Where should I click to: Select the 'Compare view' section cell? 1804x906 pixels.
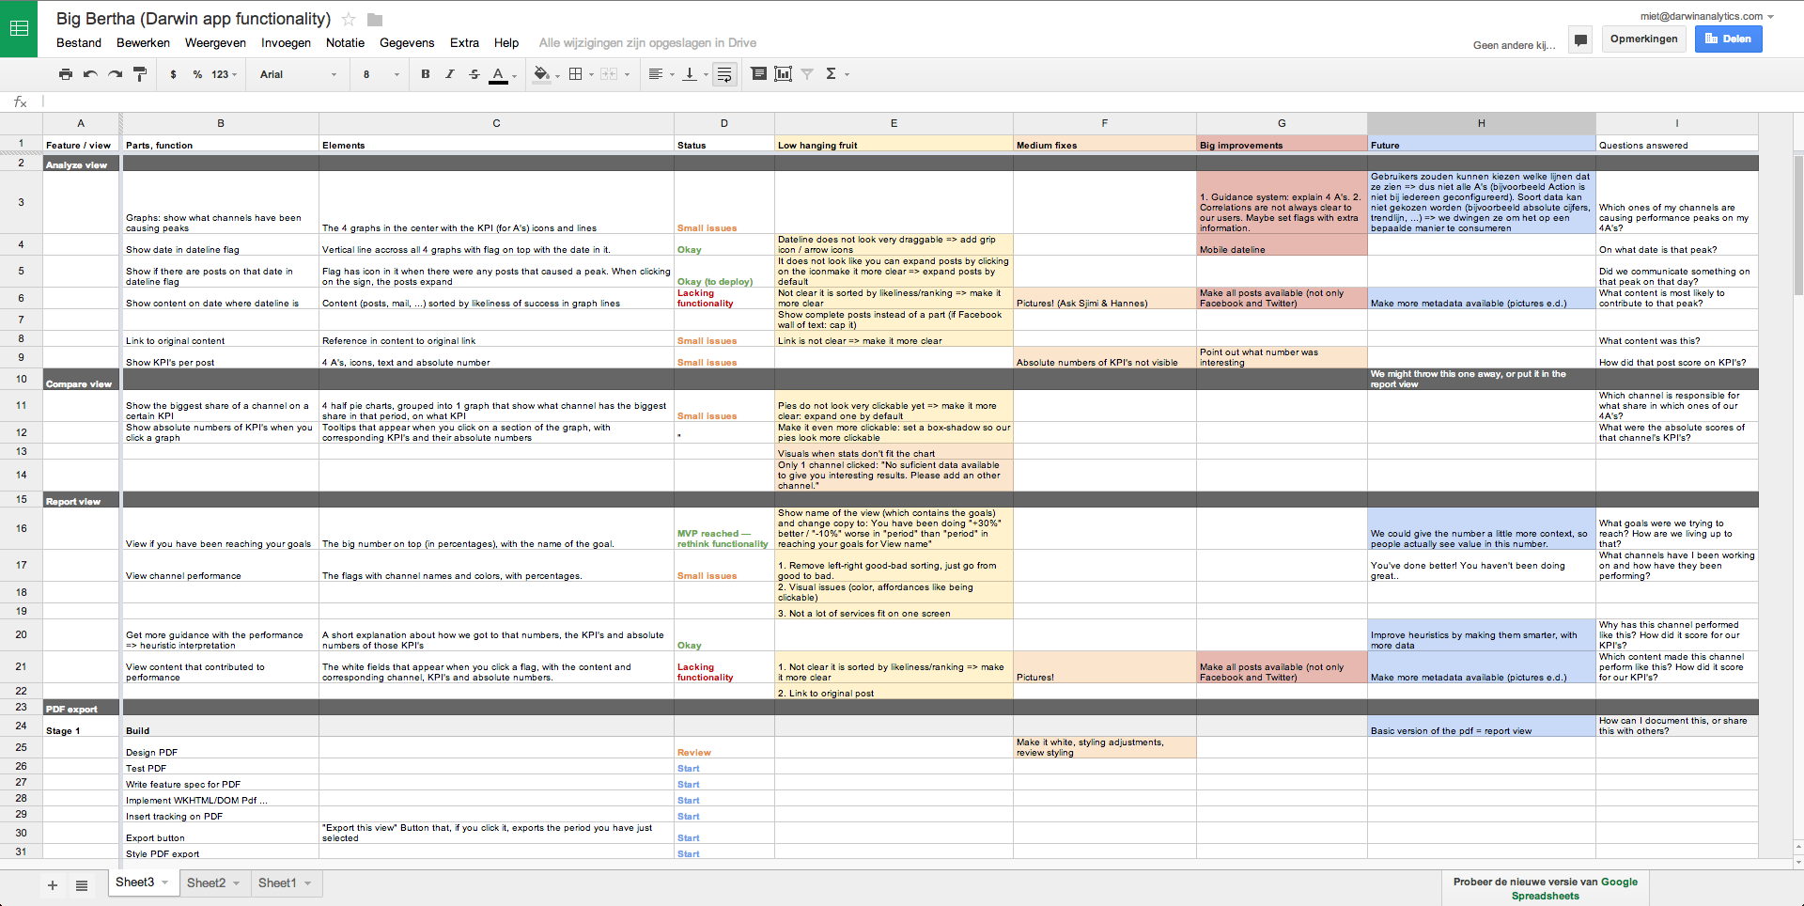pos(82,379)
